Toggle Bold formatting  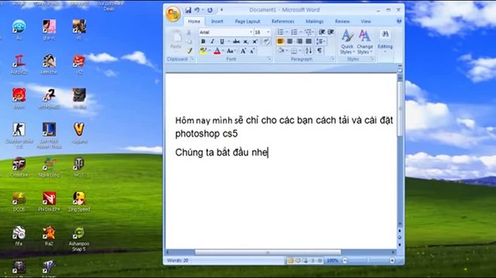(x=203, y=42)
